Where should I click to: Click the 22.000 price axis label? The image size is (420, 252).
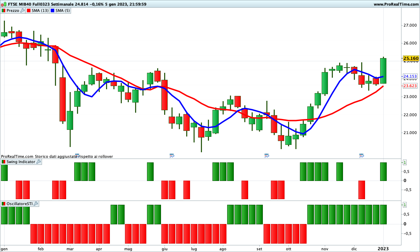[x=411, y=115]
